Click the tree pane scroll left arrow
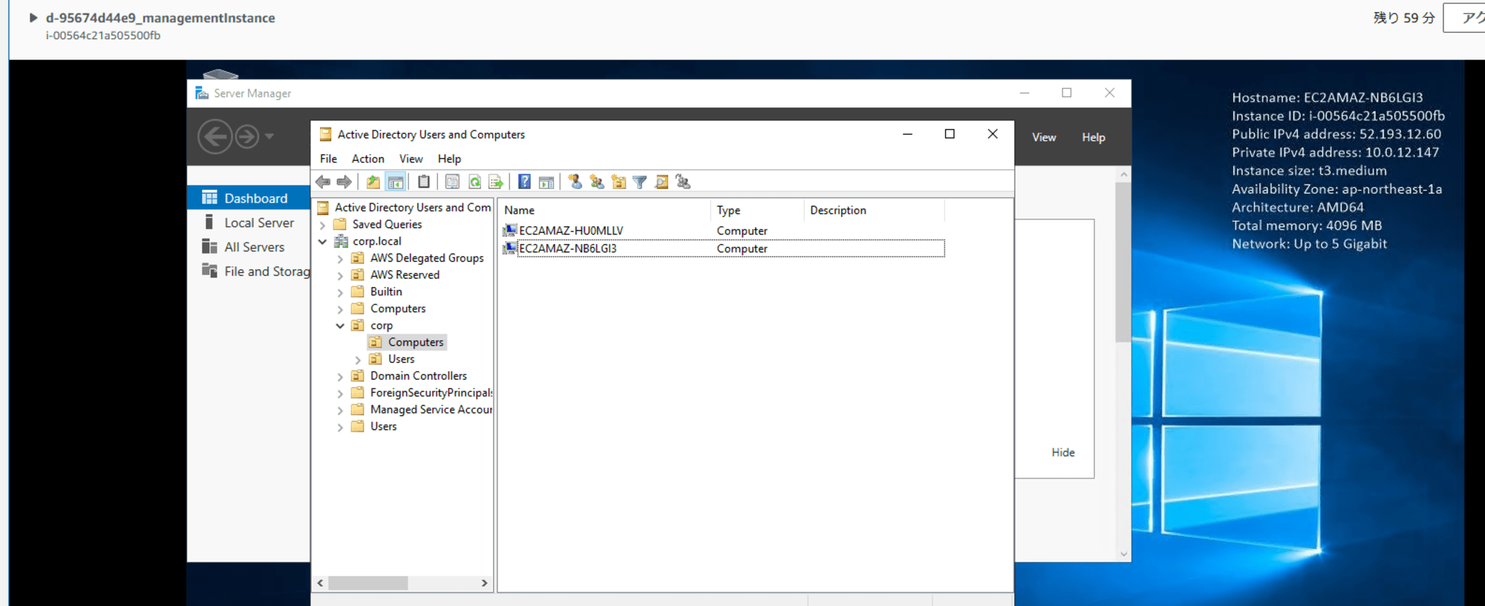This screenshot has height=606, width=1485. pyautogui.click(x=320, y=583)
